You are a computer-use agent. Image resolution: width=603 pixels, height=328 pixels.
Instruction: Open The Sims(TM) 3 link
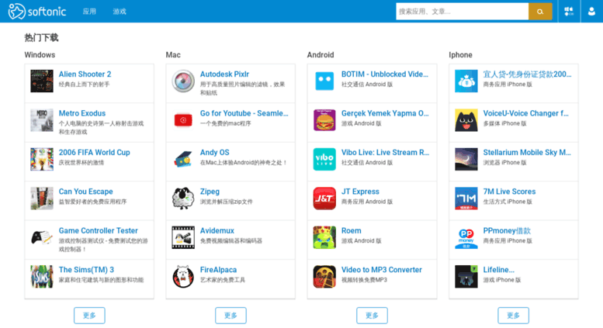(86, 270)
